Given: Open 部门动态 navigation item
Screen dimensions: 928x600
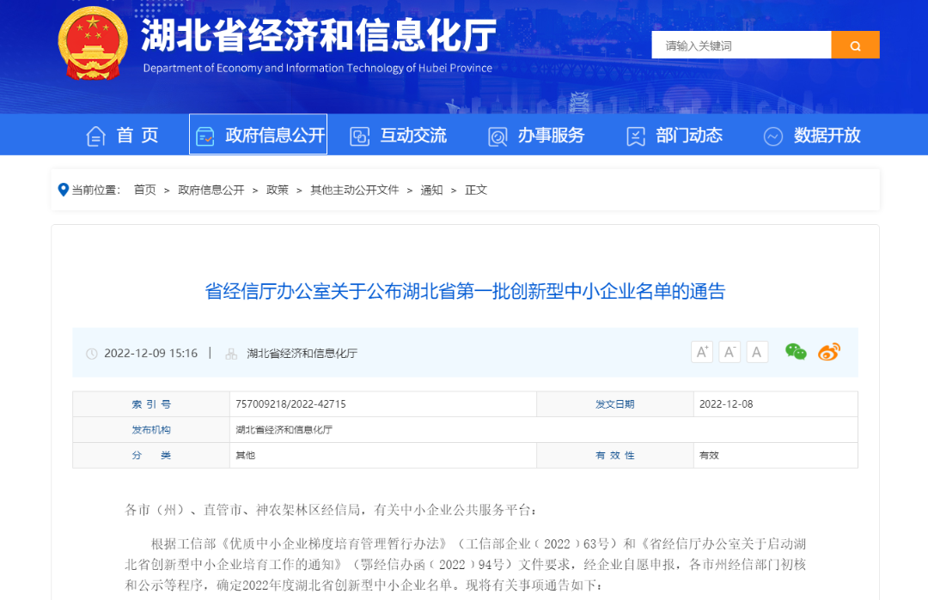Looking at the screenshot, I should click(675, 136).
